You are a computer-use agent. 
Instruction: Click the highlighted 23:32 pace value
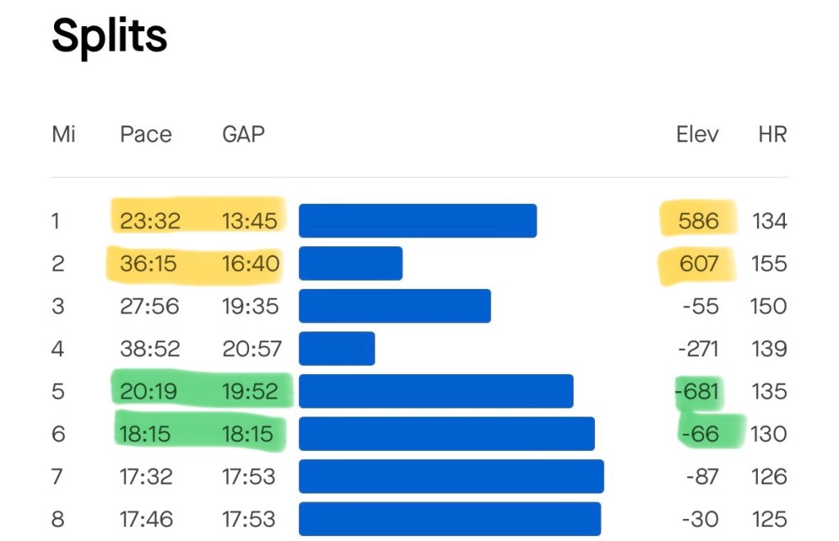click(150, 221)
